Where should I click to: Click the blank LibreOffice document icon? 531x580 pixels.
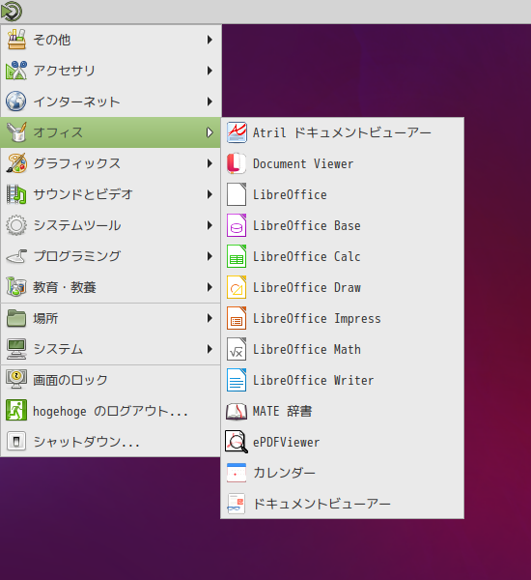point(237,194)
